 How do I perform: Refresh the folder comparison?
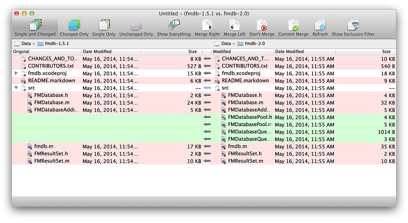(x=320, y=26)
